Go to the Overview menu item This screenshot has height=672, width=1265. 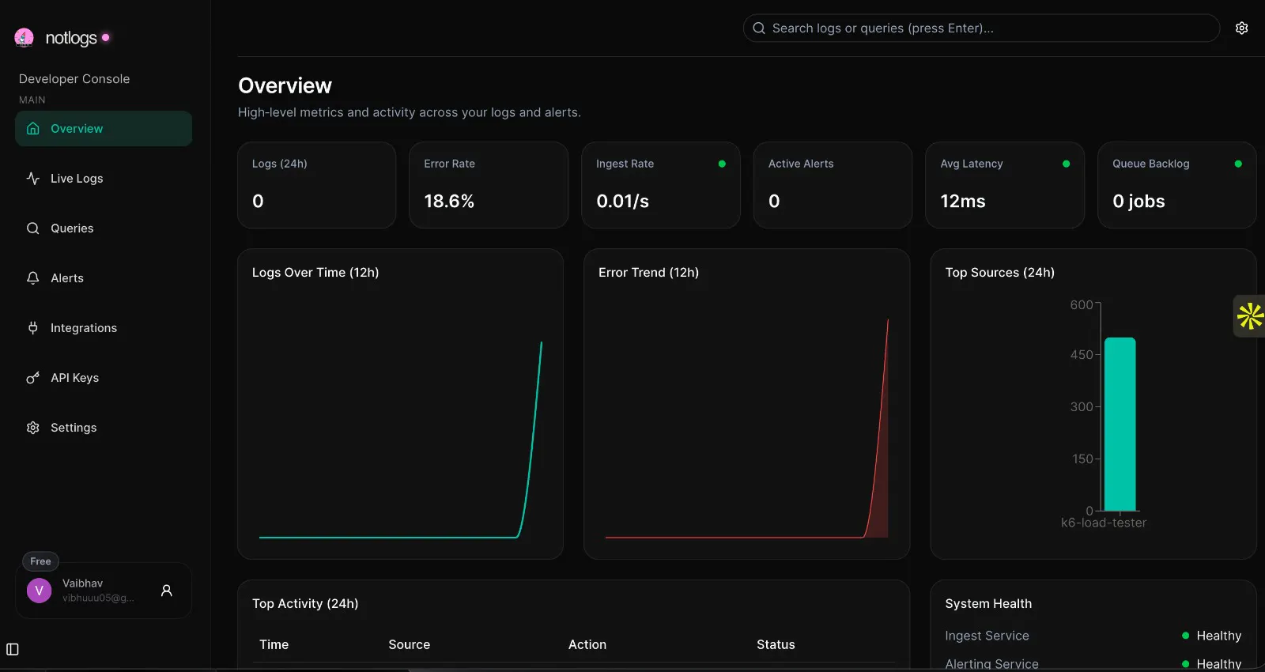tap(104, 128)
